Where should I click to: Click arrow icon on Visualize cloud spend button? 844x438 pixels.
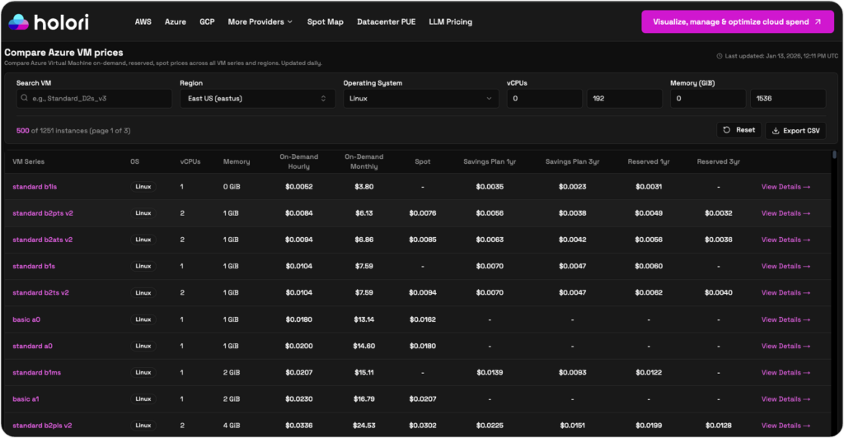(x=818, y=22)
